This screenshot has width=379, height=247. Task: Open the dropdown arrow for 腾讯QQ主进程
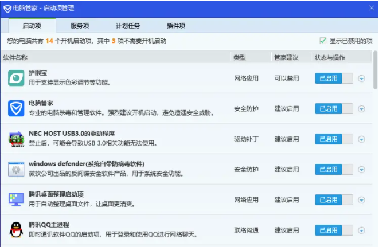(x=361, y=230)
